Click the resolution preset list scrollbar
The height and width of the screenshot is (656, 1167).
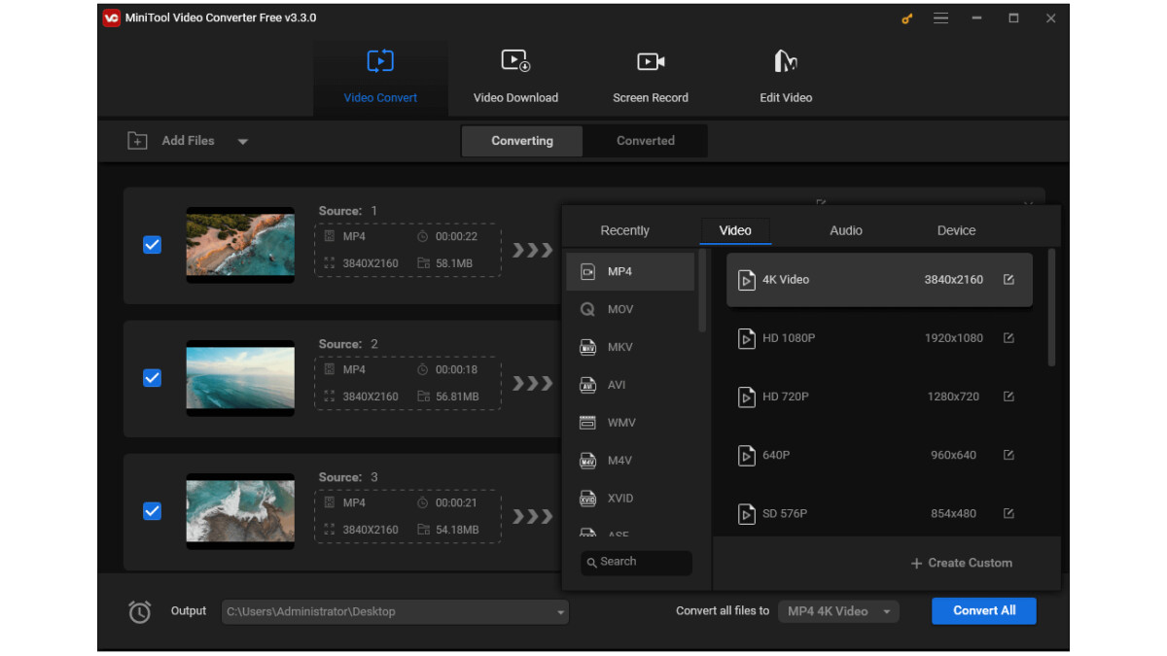[x=1050, y=307]
